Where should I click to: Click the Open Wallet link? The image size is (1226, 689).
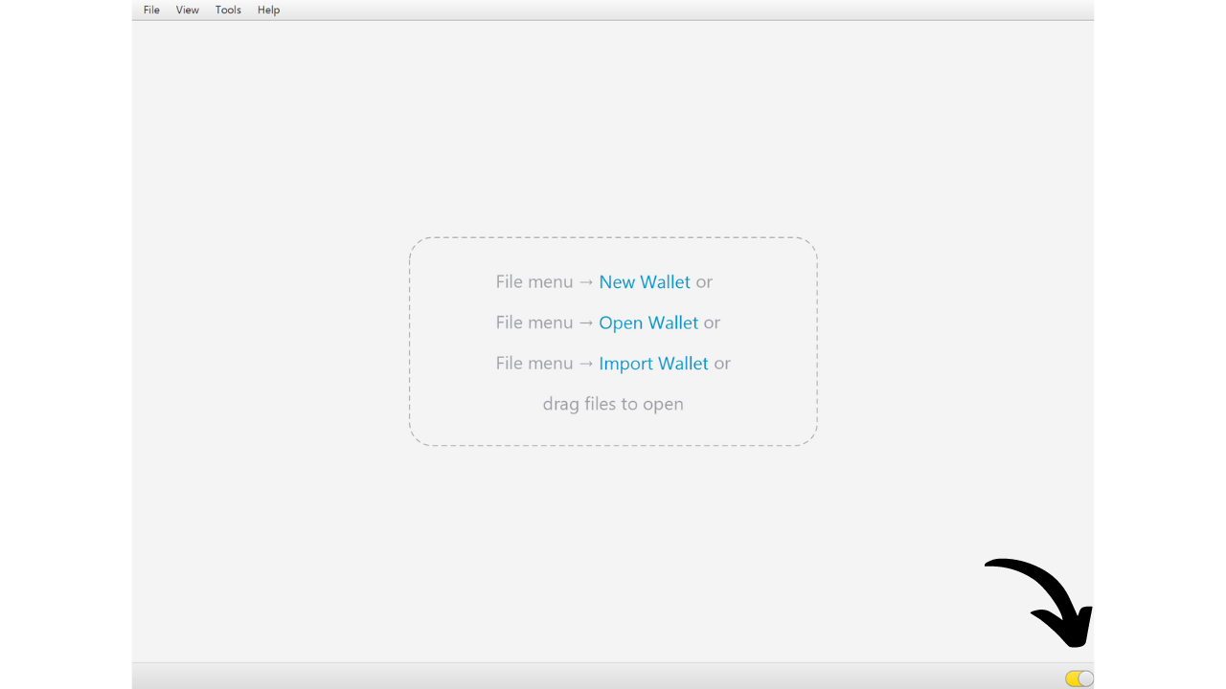pyautogui.click(x=648, y=322)
